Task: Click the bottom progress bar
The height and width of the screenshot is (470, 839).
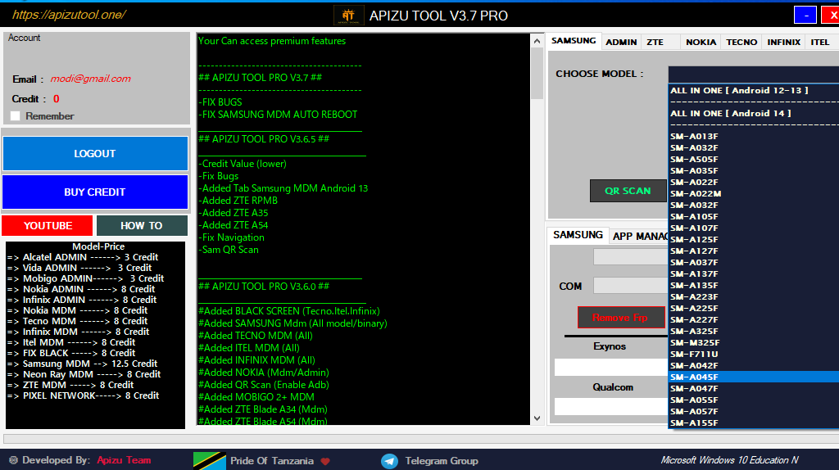Action: point(421,439)
